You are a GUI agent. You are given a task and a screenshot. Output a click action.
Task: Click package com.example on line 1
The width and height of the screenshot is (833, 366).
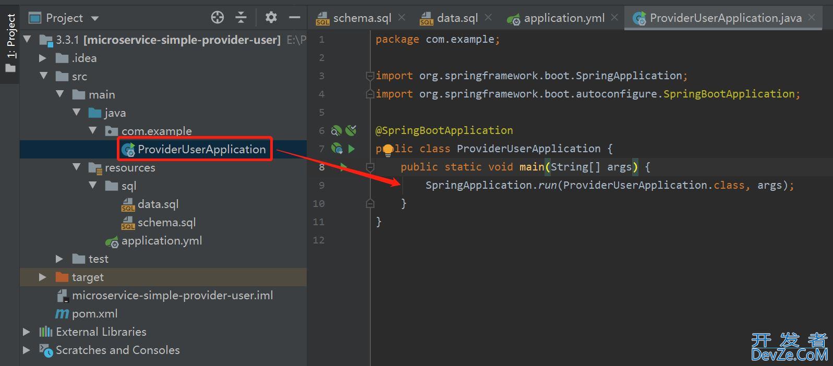[438, 39]
